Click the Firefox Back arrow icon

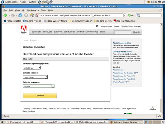pos(5,15)
